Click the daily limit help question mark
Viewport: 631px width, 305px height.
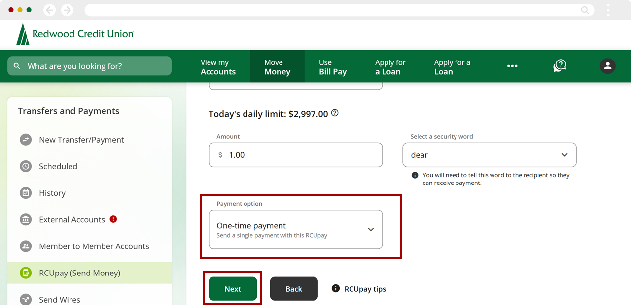click(x=335, y=113)
